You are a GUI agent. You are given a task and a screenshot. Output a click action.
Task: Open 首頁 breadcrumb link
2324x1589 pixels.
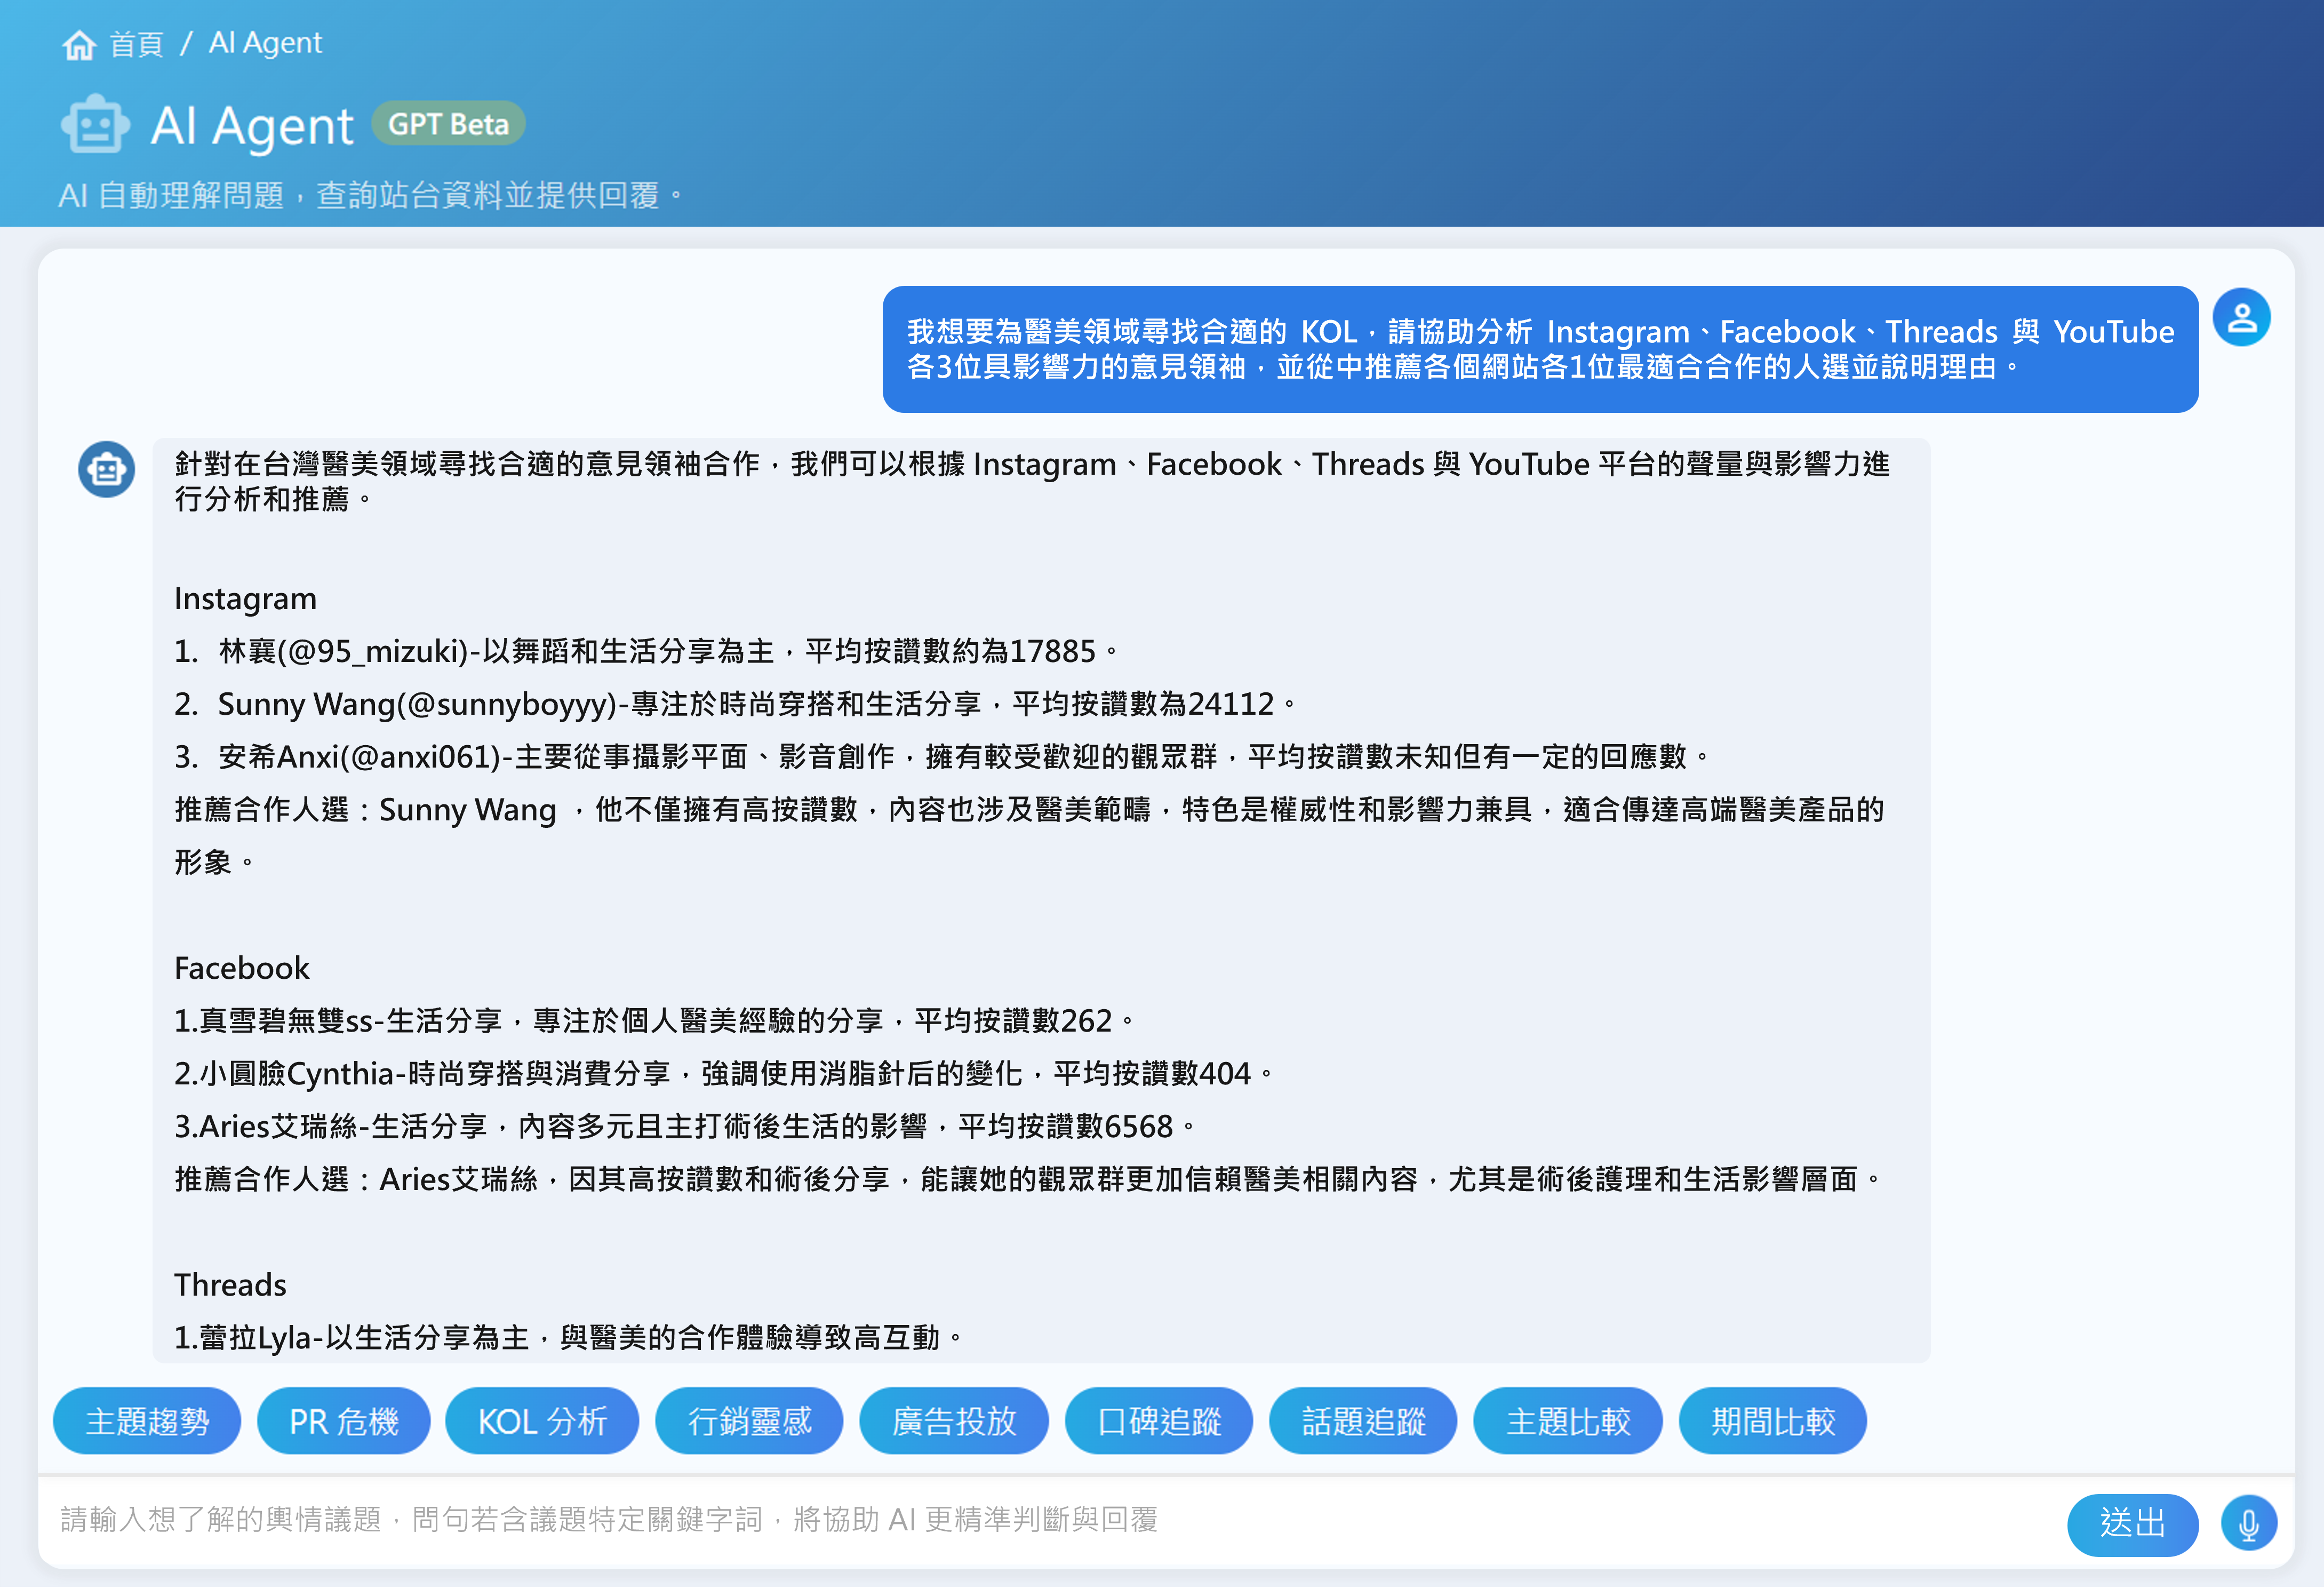pos(136,44)
